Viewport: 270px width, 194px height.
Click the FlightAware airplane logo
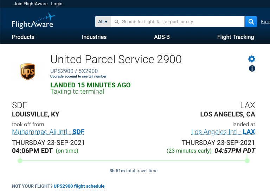(x=33, y=21)
